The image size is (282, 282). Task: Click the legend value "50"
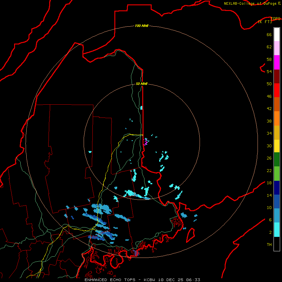click(269, 84)
